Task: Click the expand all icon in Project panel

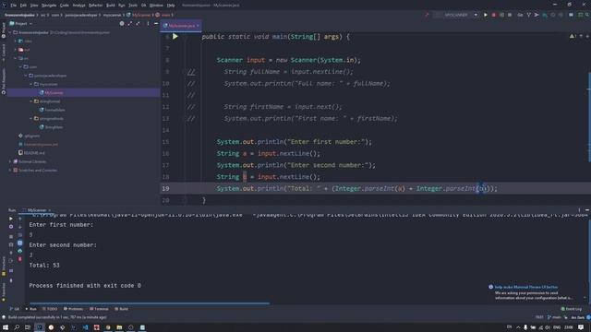Action: pyautogui.click(x=130, y=23)
